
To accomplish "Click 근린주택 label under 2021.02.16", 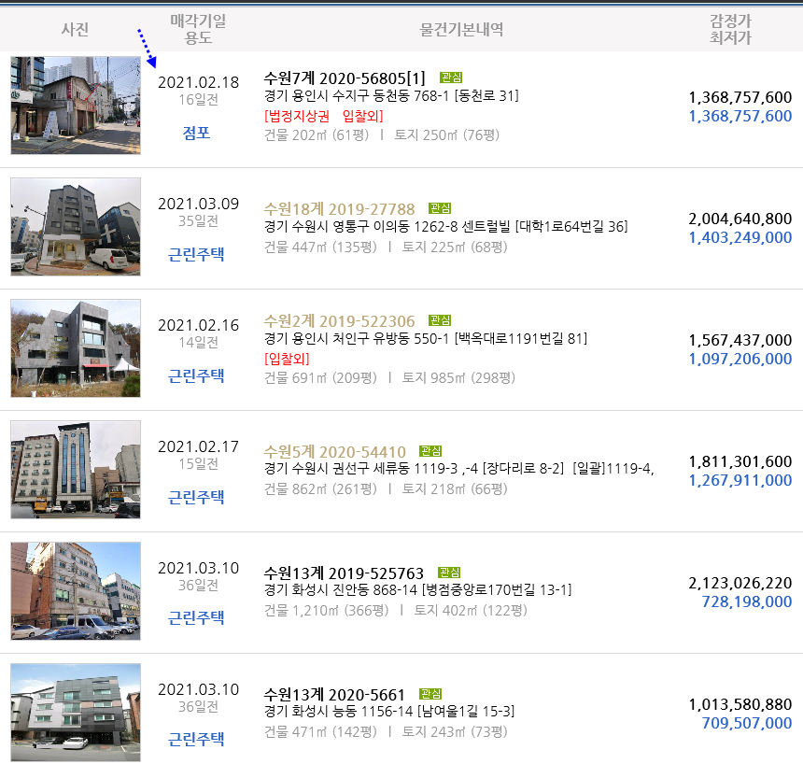I will tap(196, 376).
